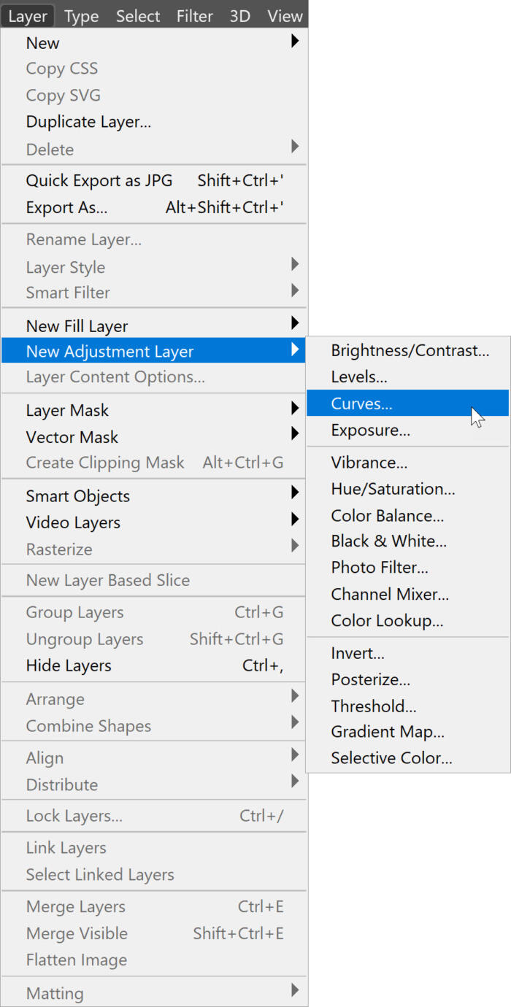Apply a Black & White adjustment layer
The width and height of the screenshot is (511, 1007).
(x=388, y=541)
